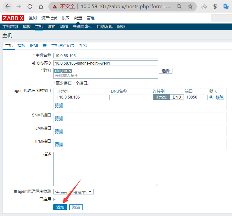Image resolution: width=232 pixels, height=216 pixels.
Task: Select the 模板 form tab
Action: [21, 46]
